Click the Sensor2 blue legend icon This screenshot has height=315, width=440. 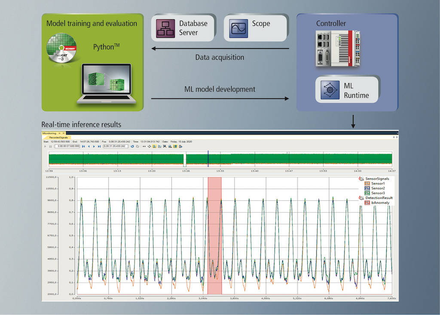(367, 188)
